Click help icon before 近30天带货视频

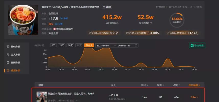point(90,33)
